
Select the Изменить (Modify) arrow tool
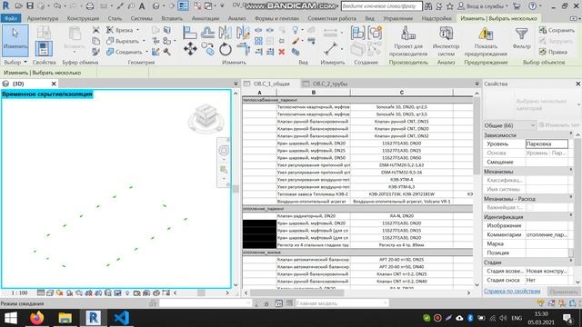coord(15,40)
